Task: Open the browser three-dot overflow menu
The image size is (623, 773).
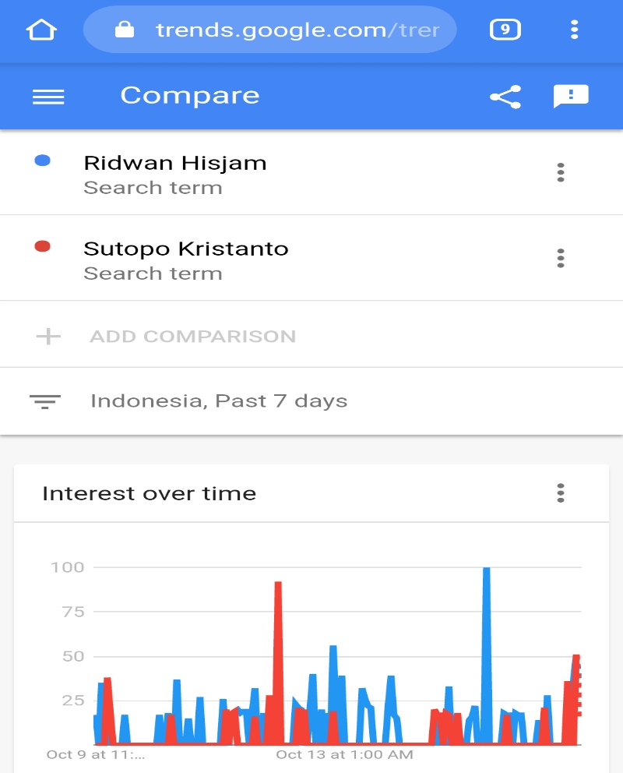Action: click(x=574, y=30)
